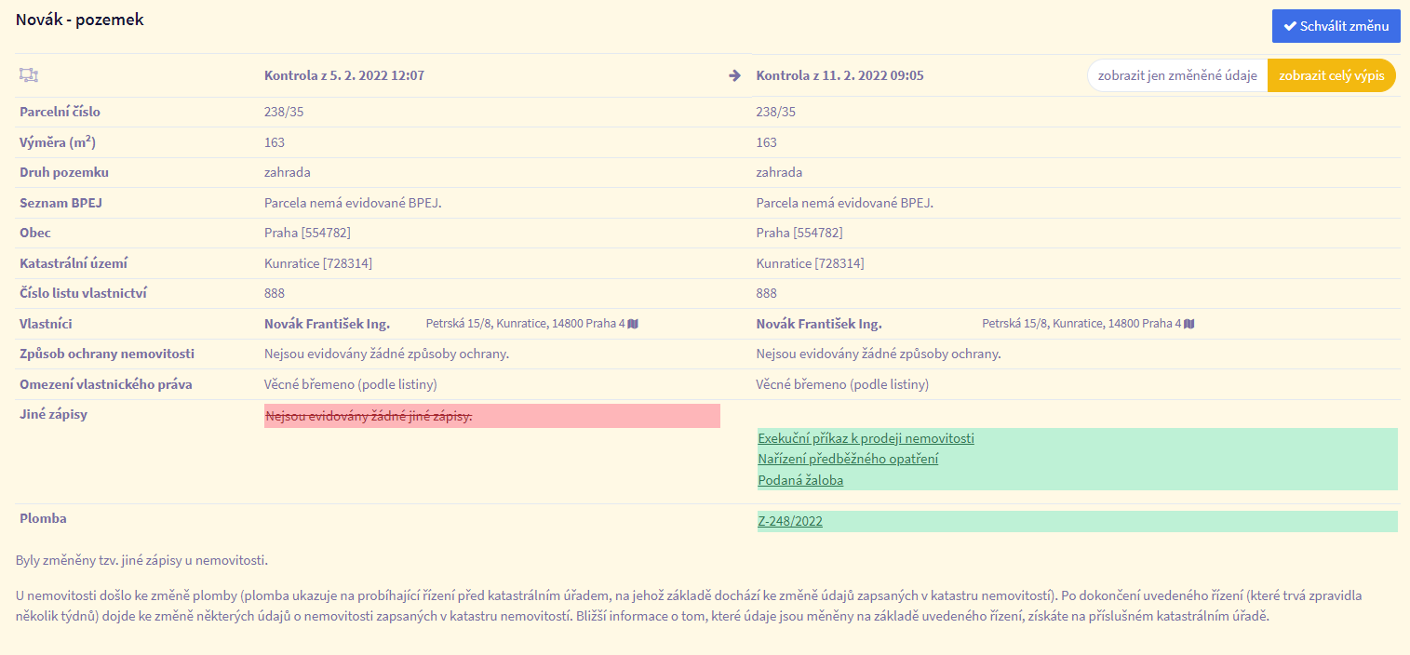Click the 'Jiné zápisy' row label

53,414
